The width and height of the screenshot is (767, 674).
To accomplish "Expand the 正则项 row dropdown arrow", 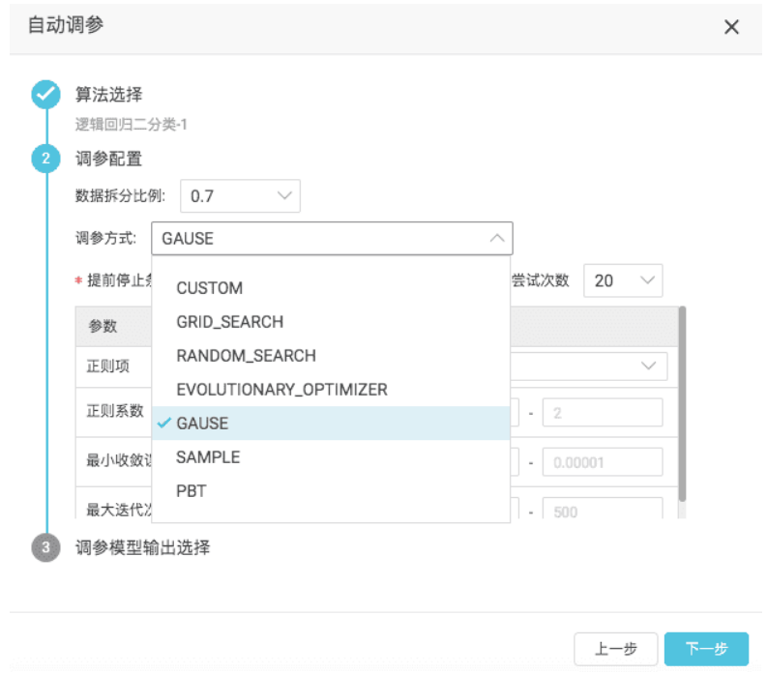I will pyautogui.click(x=648, y=366).
